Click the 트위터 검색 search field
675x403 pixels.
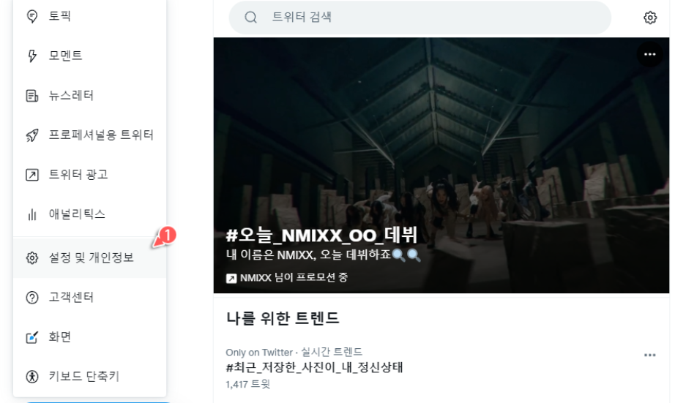419,18
